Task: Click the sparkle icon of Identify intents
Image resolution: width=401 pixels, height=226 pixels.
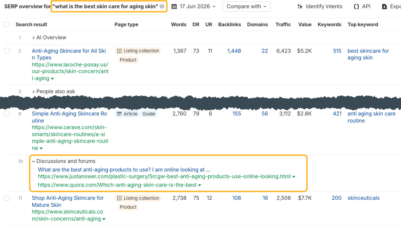Action: [x=300, y=6]
